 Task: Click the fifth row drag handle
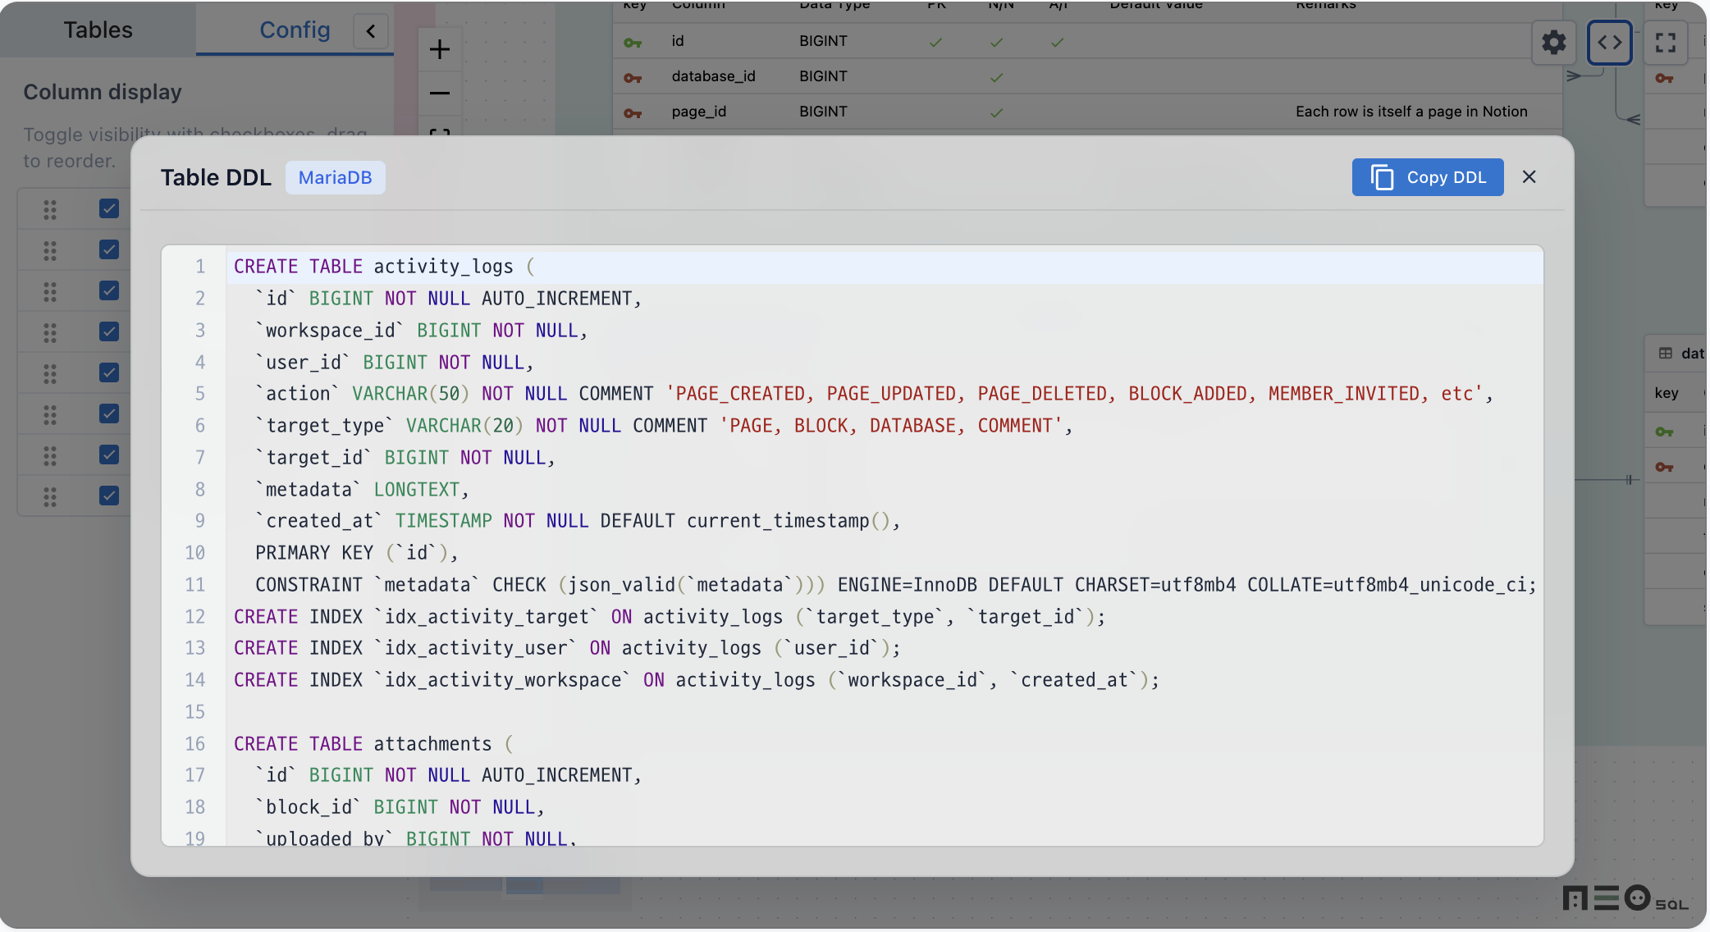50,373
